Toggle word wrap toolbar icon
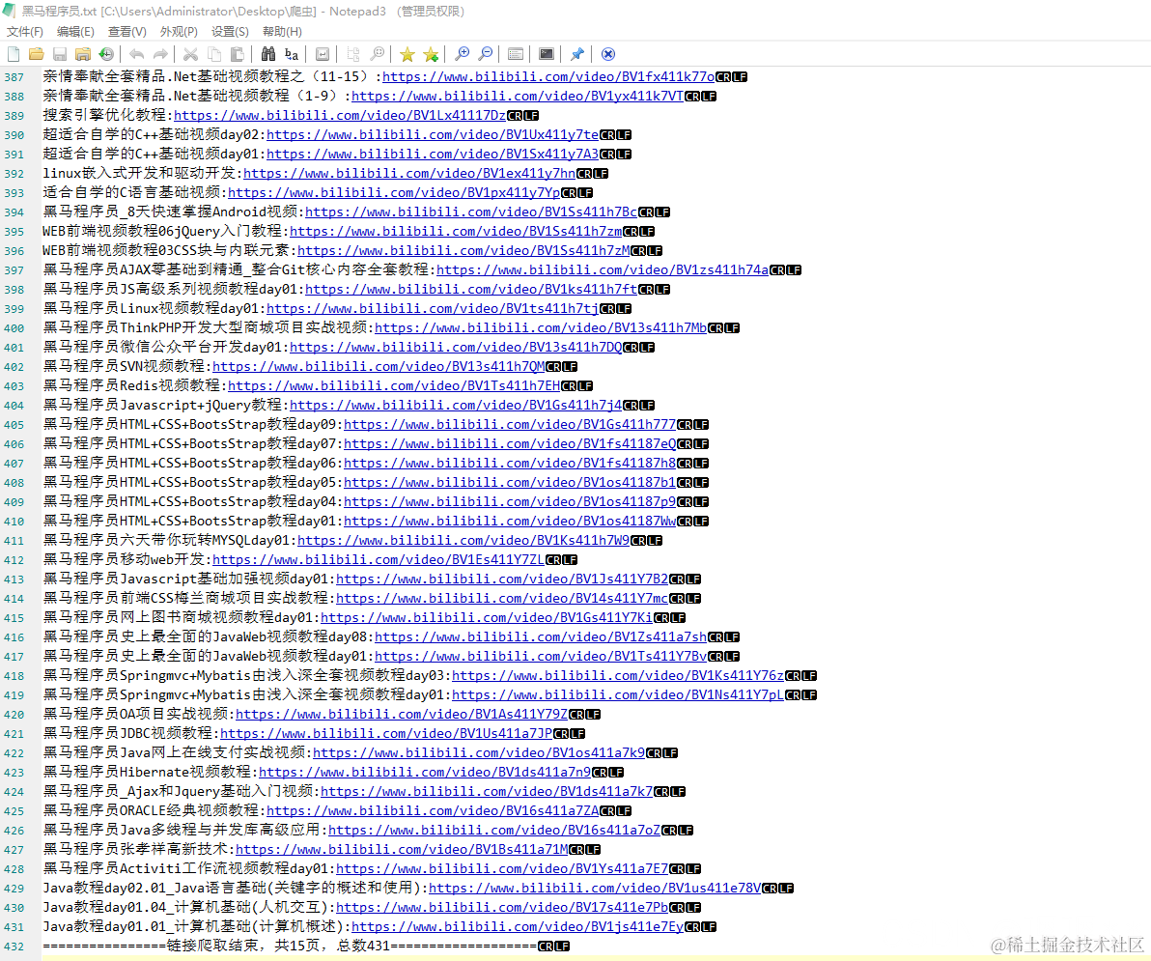The height and width of the screenshot is (961, 1151). 323,54
